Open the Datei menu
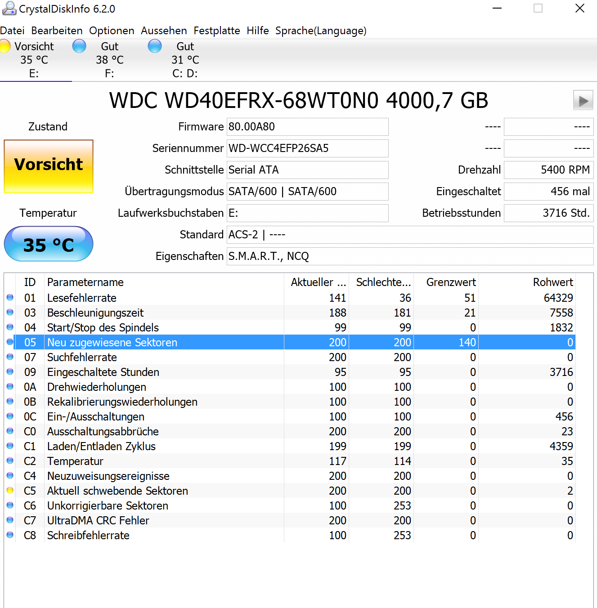The image size is (597, 608). click(x=12, y=31)
